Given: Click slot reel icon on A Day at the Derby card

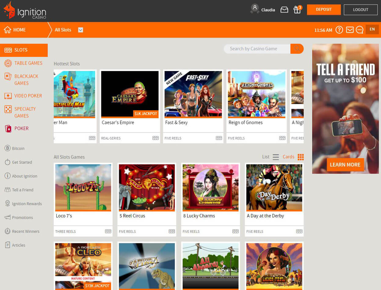Looking at the screenshot, I should tap(299, 232).
